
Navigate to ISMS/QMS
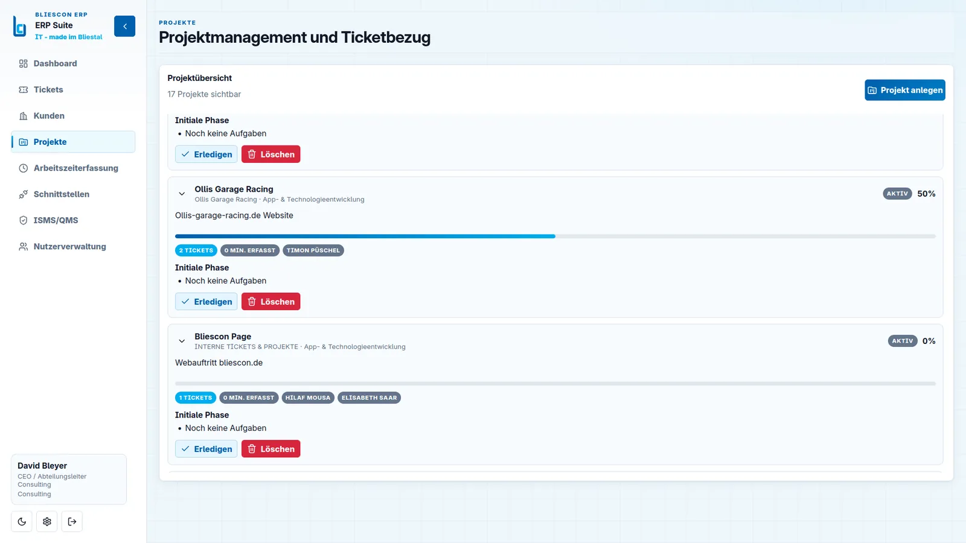pyautogui.click(x=73, y=220)
